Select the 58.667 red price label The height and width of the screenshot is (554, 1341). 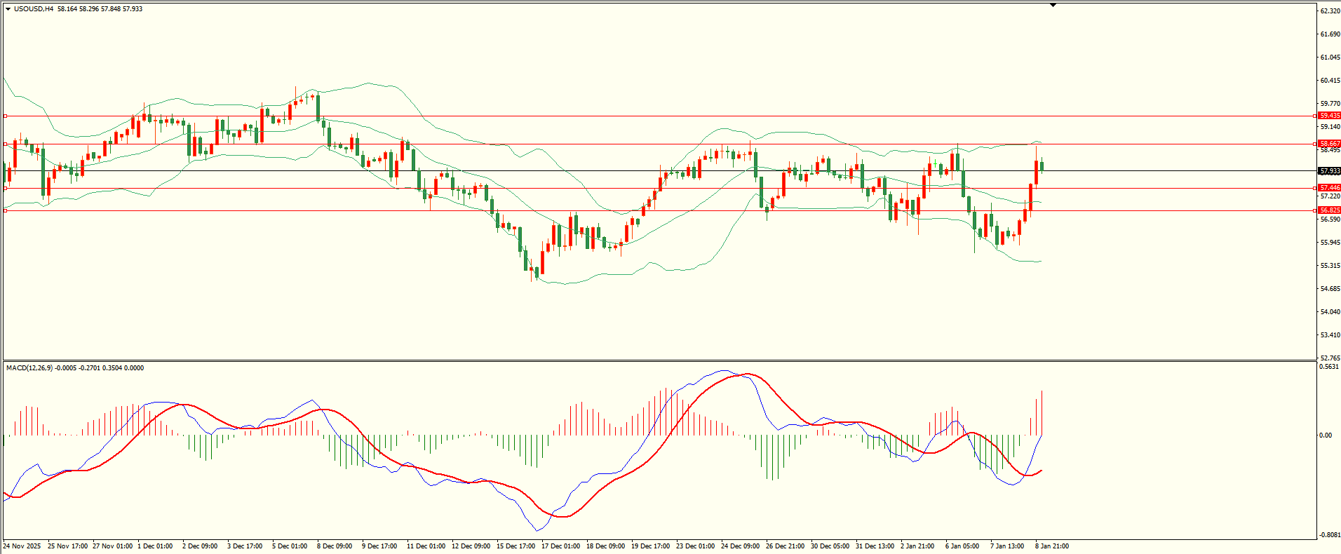[1329, 144]
